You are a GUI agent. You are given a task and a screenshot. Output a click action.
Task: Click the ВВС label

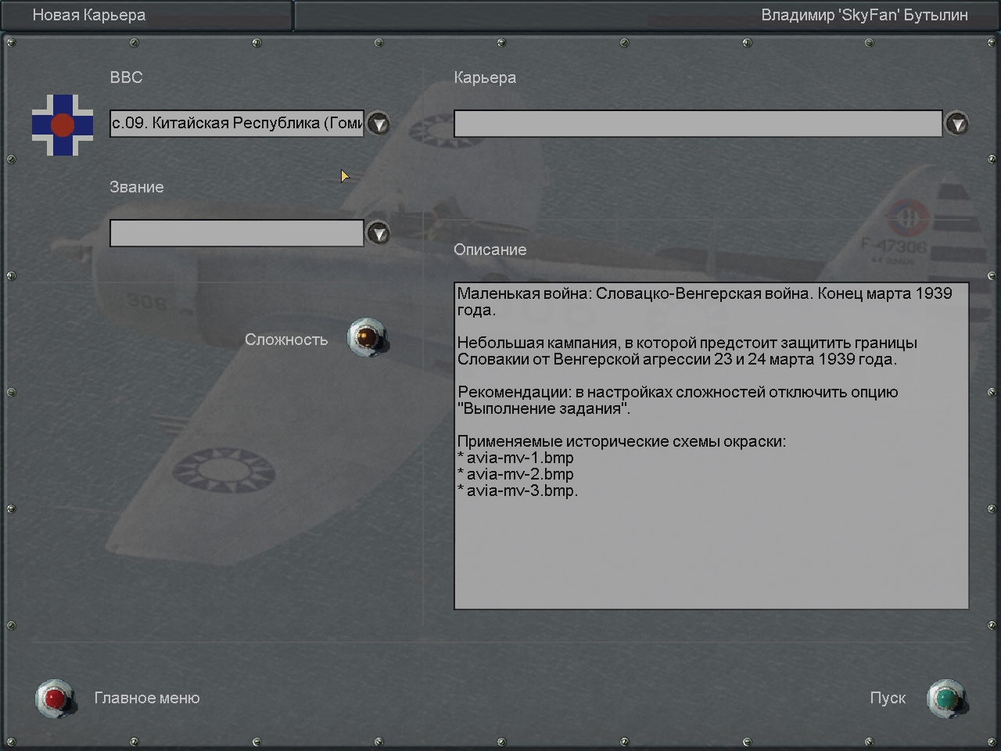(127, 77)
